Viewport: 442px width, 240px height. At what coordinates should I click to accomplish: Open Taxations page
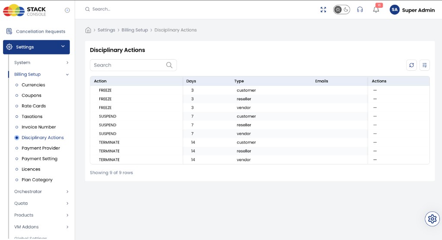pyautogui.click(x=32, y=117)
